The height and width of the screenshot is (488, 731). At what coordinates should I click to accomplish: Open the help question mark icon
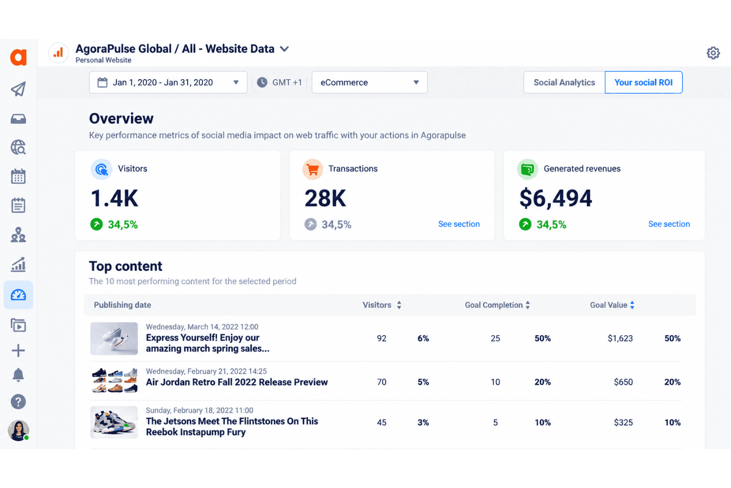(x=18, y=402)
